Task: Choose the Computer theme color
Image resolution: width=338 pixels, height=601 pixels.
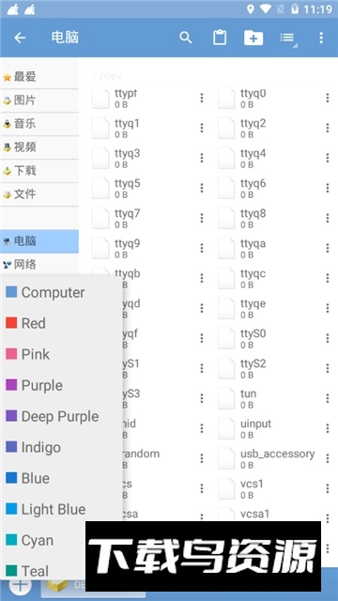Action: tap(62, 292)
